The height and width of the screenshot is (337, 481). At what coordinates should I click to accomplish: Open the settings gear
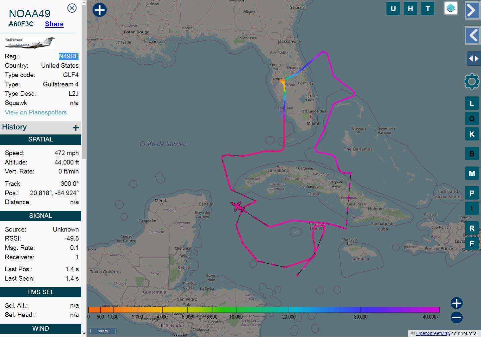472,81
